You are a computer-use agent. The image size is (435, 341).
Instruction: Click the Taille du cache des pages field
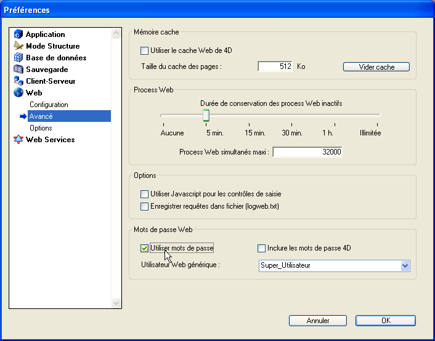coord(275,66)
